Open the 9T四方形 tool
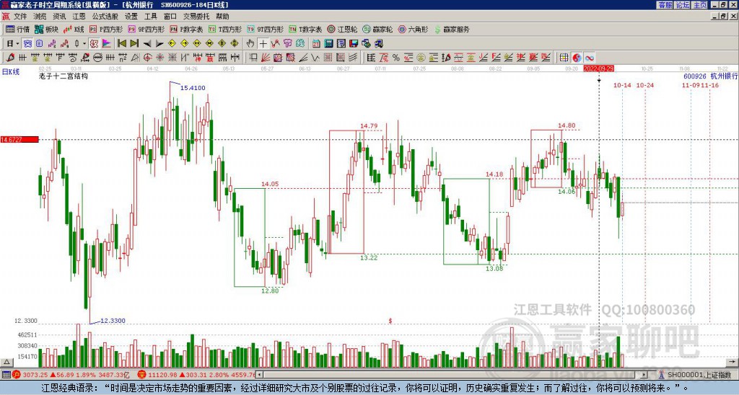Viewport: 739px width, 395px height. click(x=266, y=29)
